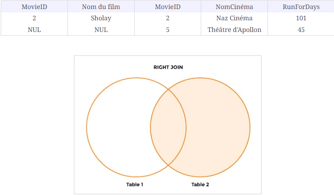The height and width of the screenshot is (195, 334).
Task: Select the NomCinéma column header
Action: tap(234, 7)
